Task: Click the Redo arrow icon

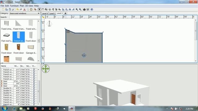Action: [x=21, y=10]
